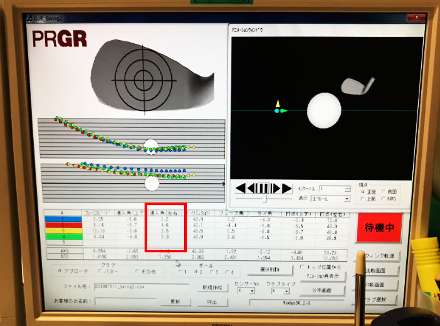Click the フェース角 column header

coord(231,213)
